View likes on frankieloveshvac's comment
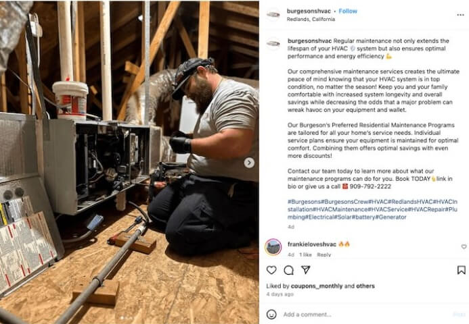 (305, 254)
